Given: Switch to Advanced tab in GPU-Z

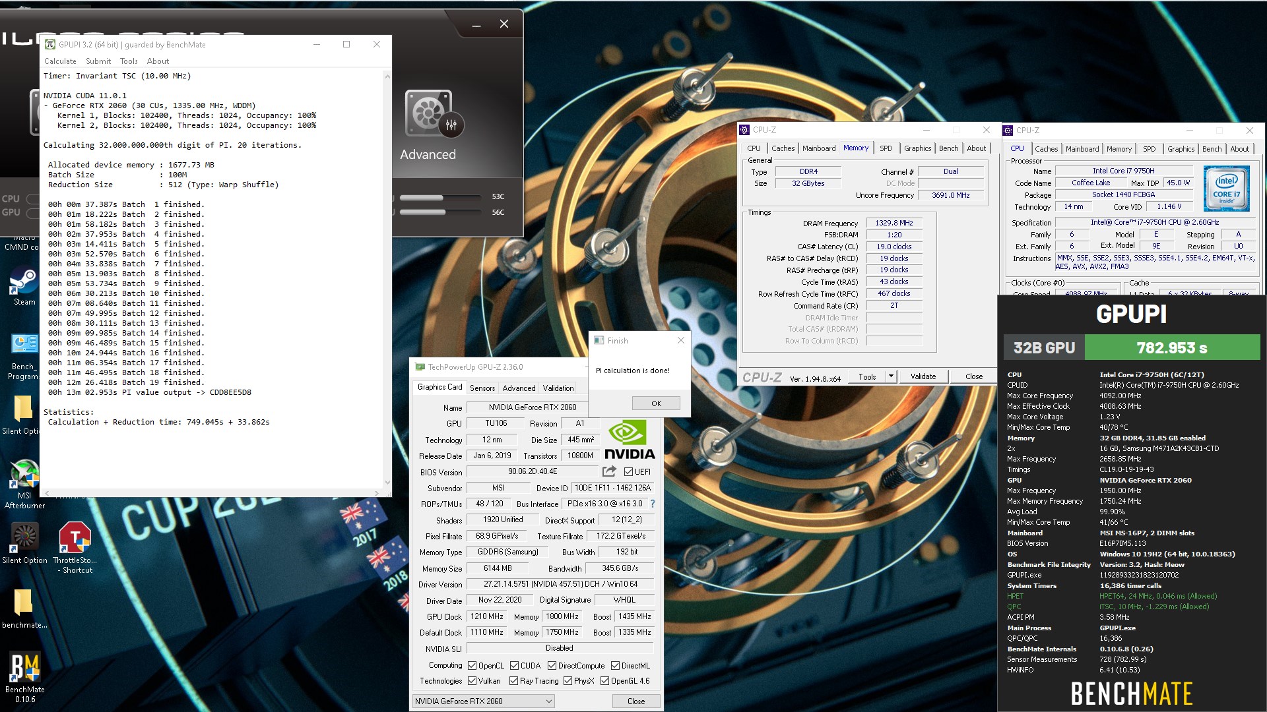Looking at the screenshot, I should coord(519,388).
